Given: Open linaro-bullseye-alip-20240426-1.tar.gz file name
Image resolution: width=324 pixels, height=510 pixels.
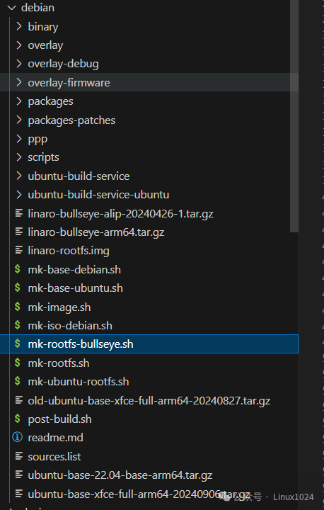Looking at the screenshot, I should [x=120, y=214].
